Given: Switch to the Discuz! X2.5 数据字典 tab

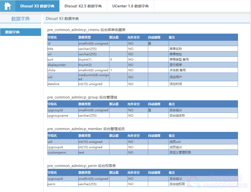Looking at the screenshot, I should coord(83,6).
